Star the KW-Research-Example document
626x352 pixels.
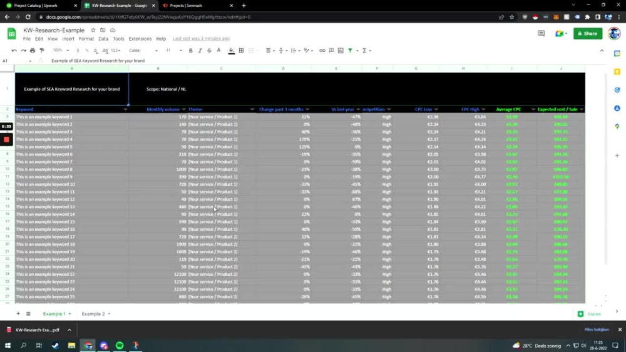[x=93, y=30]
